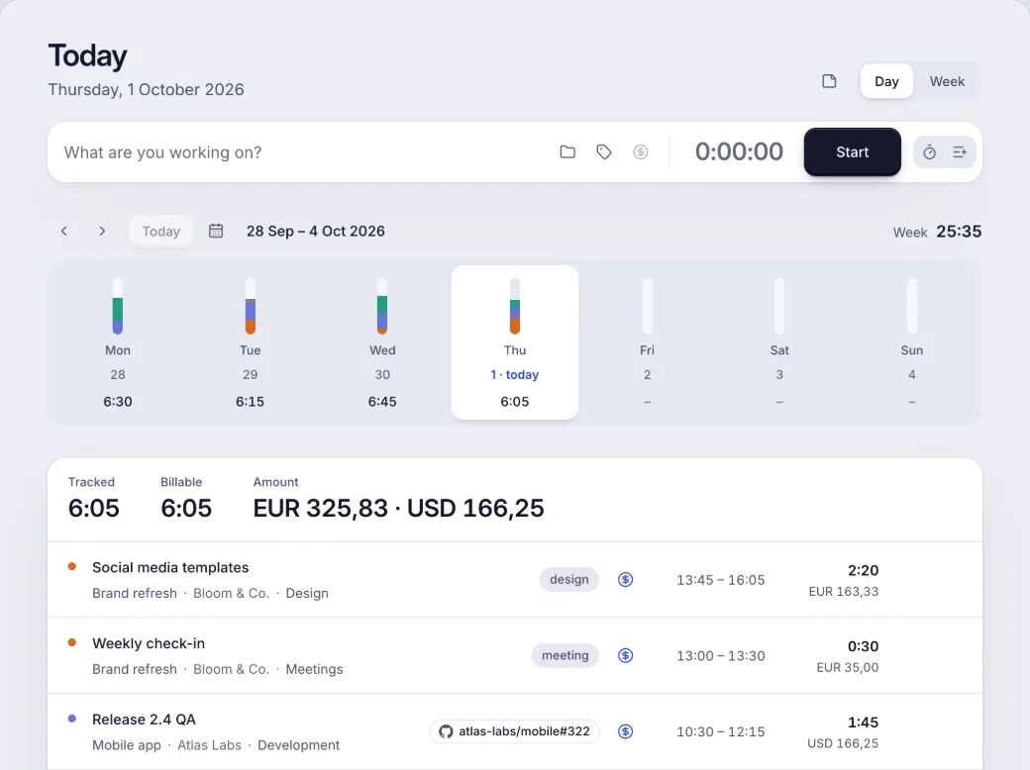Click the 10:30 – 12:15 time range

point(721,731)
